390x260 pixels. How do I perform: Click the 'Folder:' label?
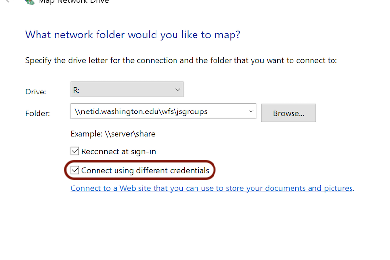38,113
